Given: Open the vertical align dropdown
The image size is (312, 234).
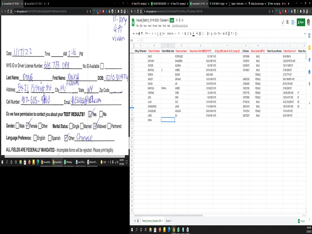Looking at the screenshot, I should point(212,34).
